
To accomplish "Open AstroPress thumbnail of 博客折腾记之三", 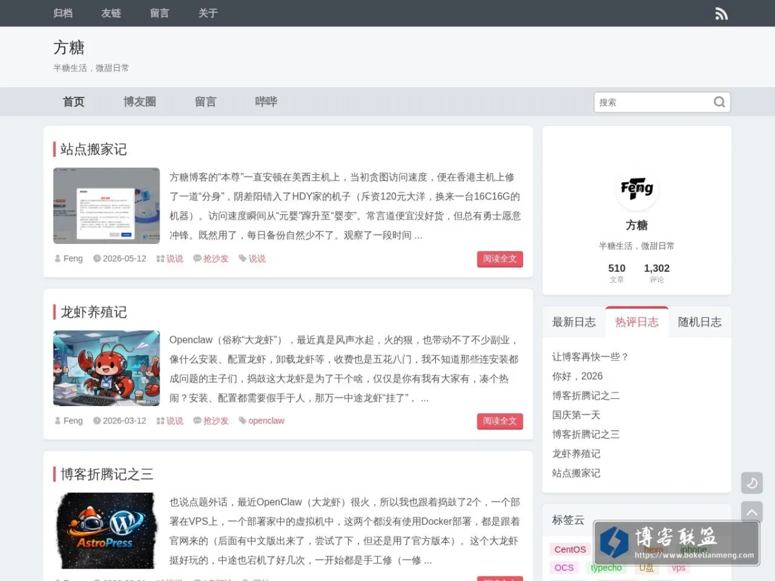I will click(x=107, y=531).
